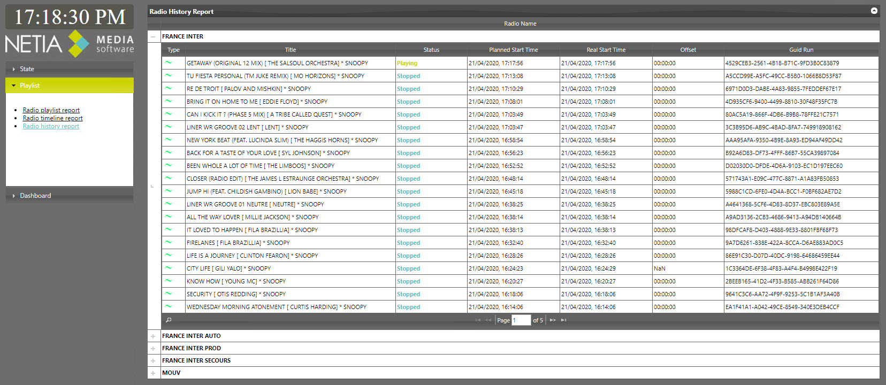Sort by Planned Start Time column header
This screenshot has height=385, width=886.
pyautogui.click(x=514, y=50)
